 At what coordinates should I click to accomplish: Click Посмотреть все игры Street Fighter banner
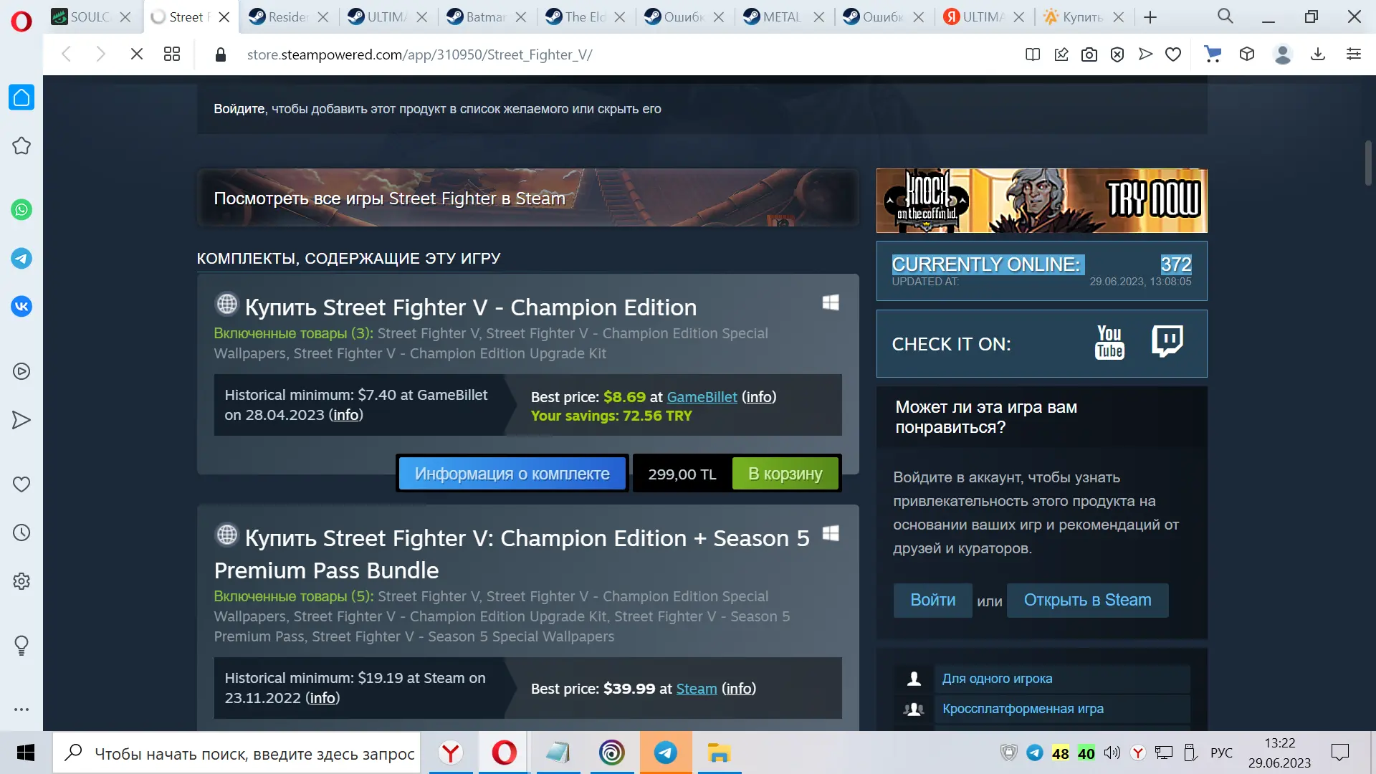pos(527,198)
